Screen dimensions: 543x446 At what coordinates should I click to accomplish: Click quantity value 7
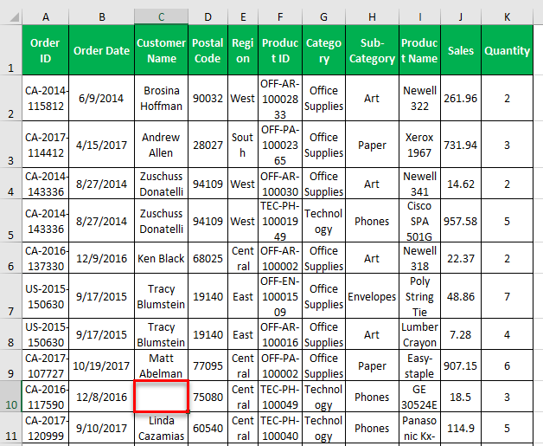pyautogui.click(x=507, y=295)
